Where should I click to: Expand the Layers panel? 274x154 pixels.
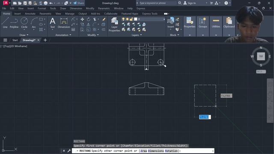(x=137, y=35)
